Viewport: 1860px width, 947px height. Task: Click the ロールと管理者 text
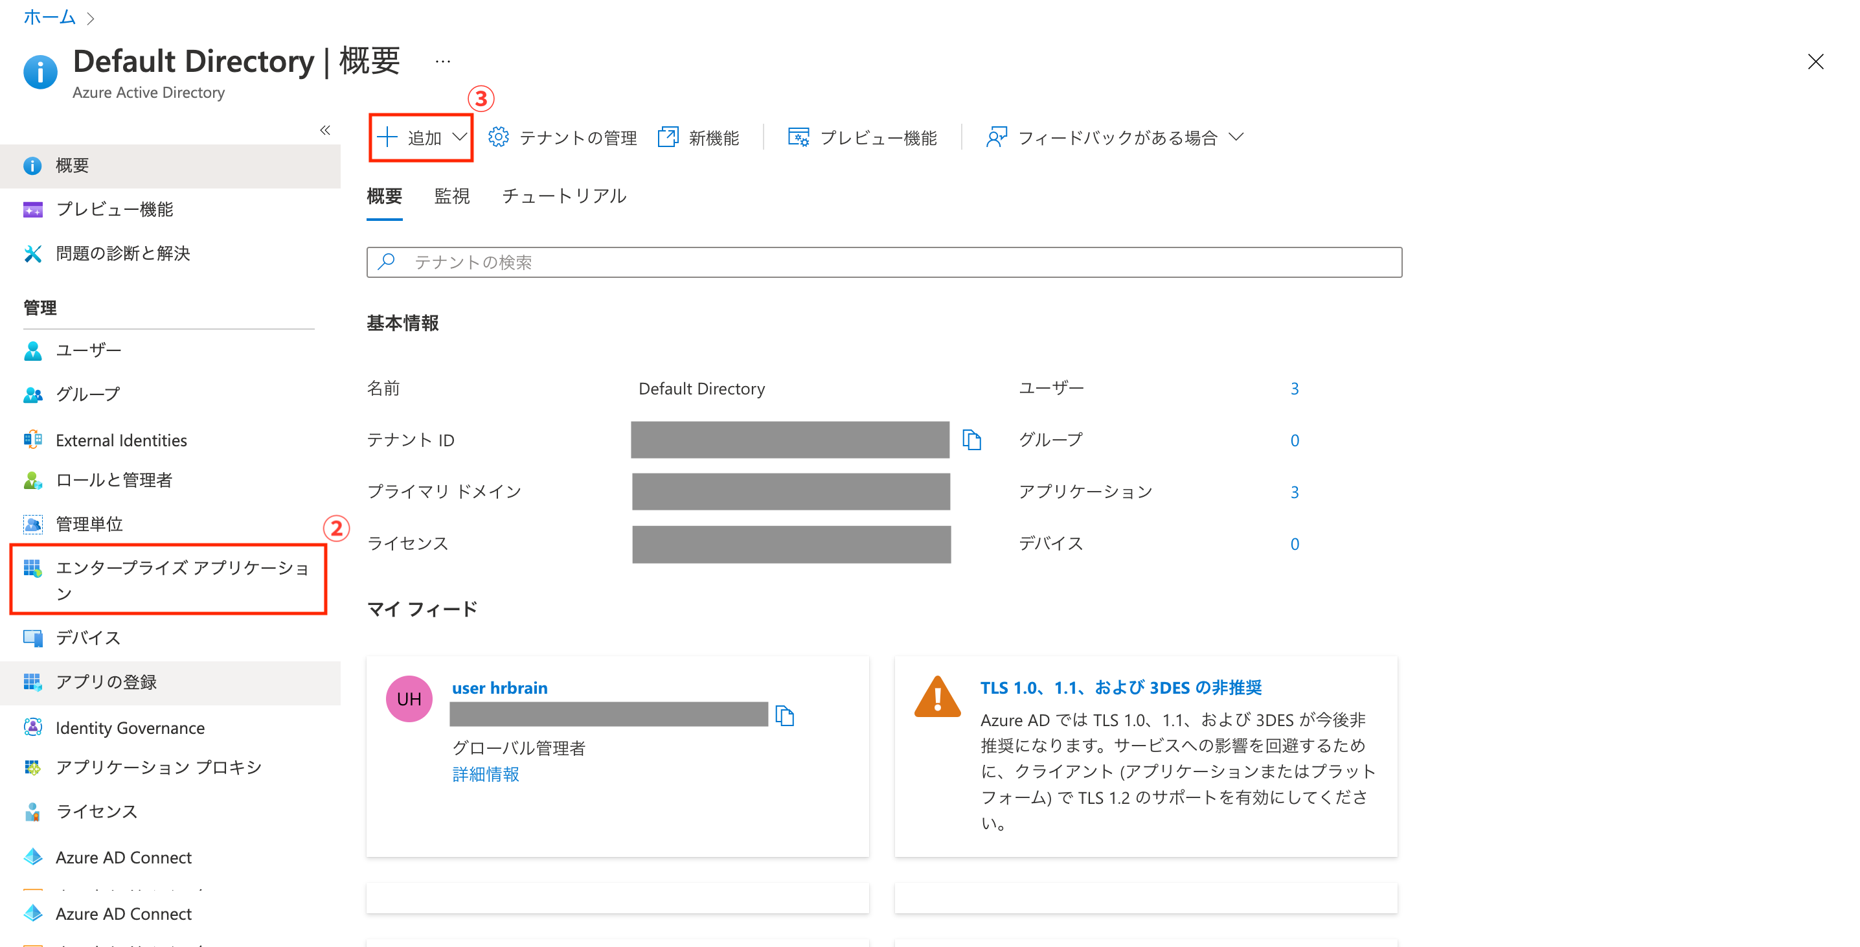(114, 481)
